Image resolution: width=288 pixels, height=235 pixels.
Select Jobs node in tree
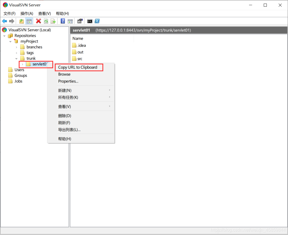(x=18, y=81)
